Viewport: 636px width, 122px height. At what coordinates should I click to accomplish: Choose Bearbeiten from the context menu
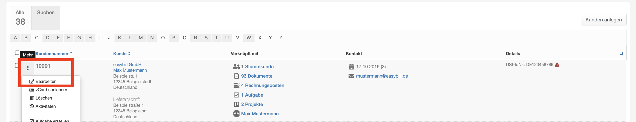tap(46, 81)
